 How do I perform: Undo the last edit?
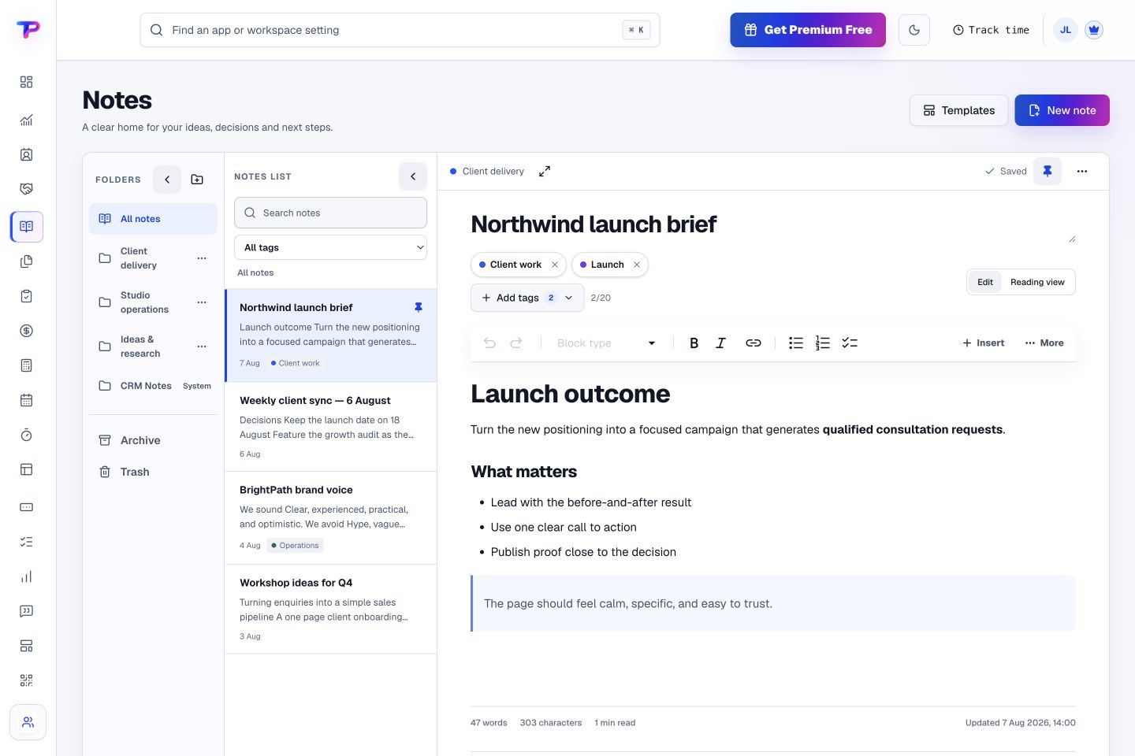(x=489, y=343)
